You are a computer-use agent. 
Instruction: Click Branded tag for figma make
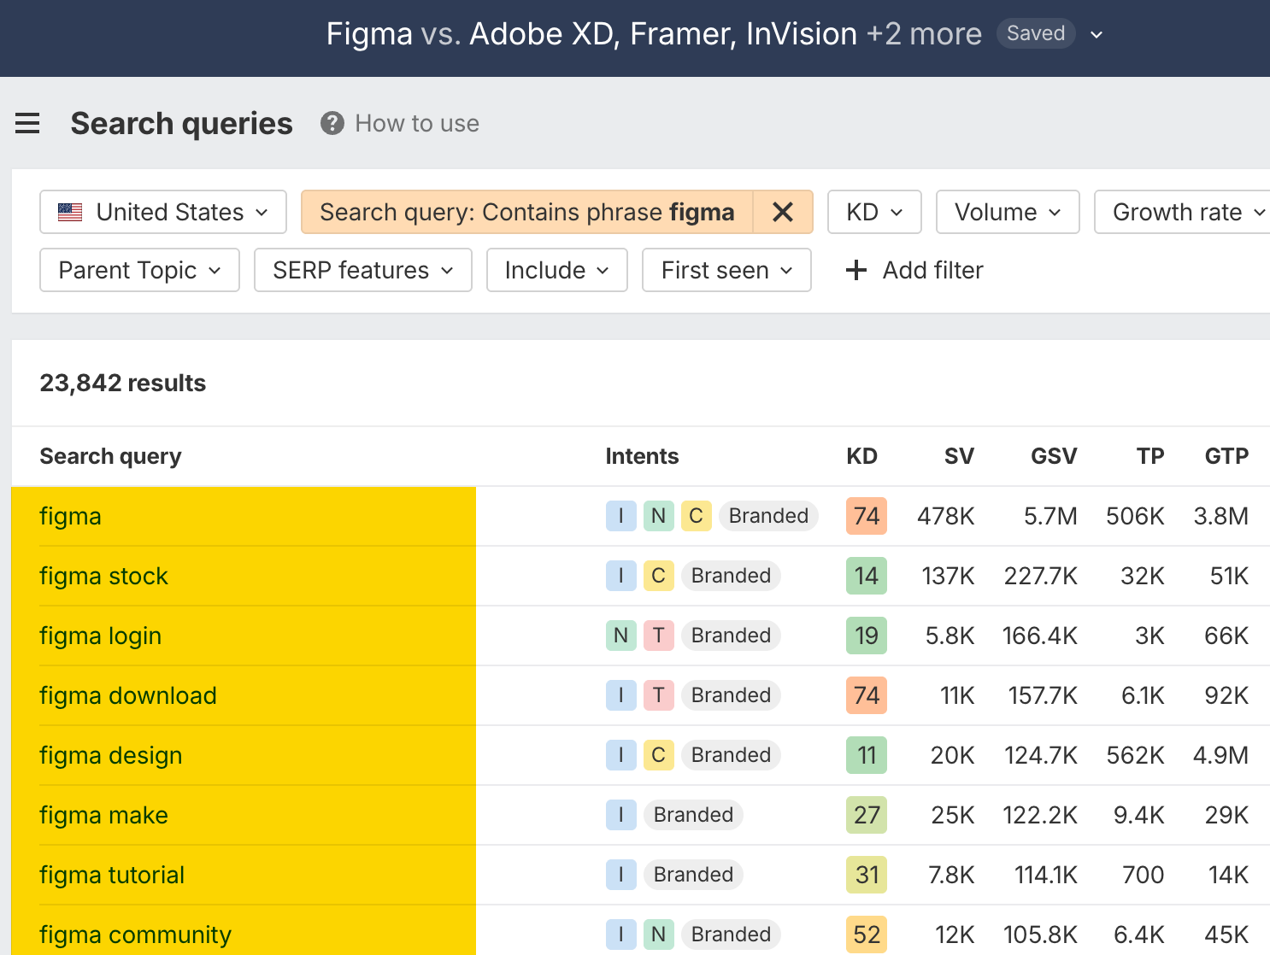click(x=693, y=815)
